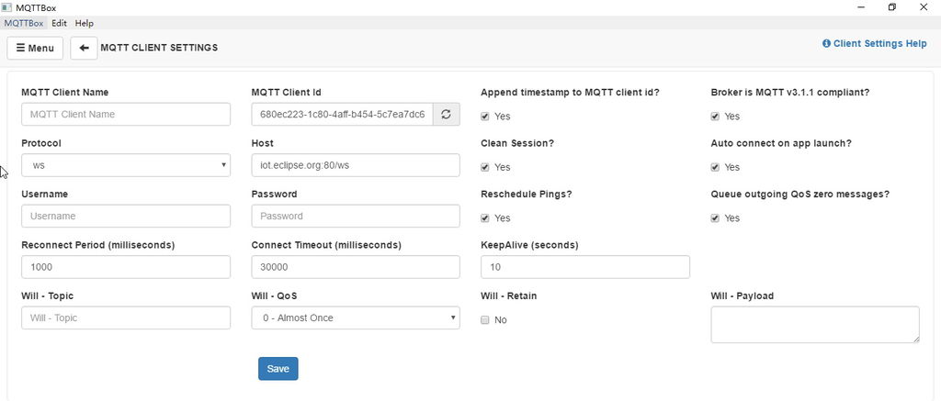Open Client Settings Help link
Screen dimensions: 941x401
coord(874,43)
